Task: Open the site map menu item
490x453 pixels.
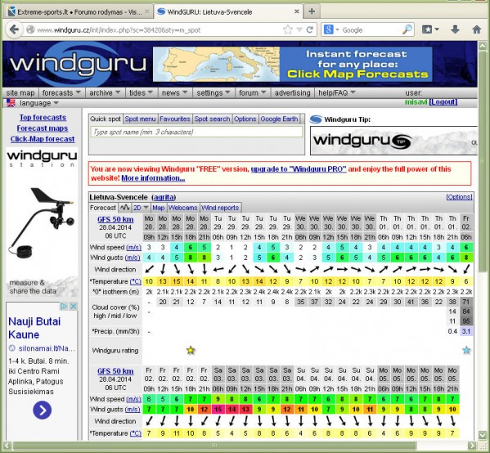Action: coord(20,92)
